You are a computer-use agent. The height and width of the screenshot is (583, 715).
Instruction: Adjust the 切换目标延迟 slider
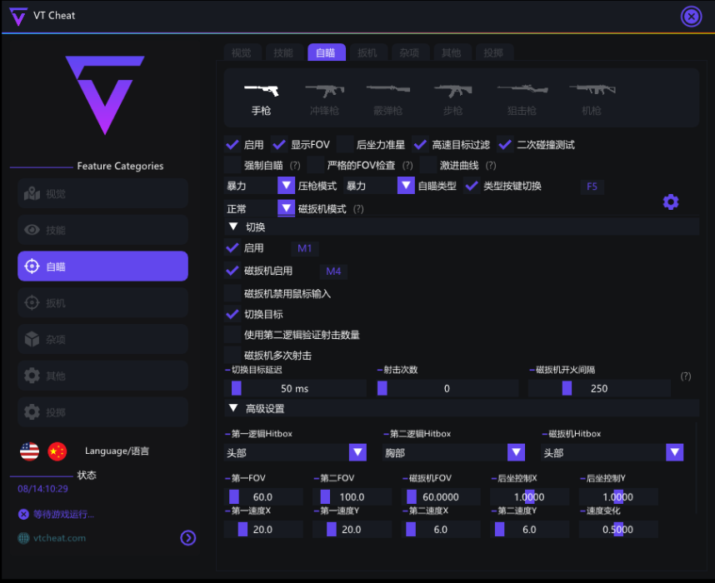tap(295, 388)
